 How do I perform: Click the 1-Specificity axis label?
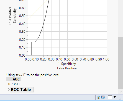tap(67, 64)
